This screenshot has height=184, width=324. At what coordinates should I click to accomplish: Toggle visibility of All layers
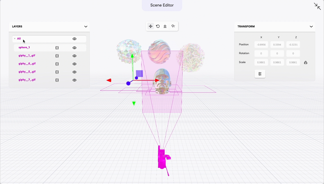75,39
